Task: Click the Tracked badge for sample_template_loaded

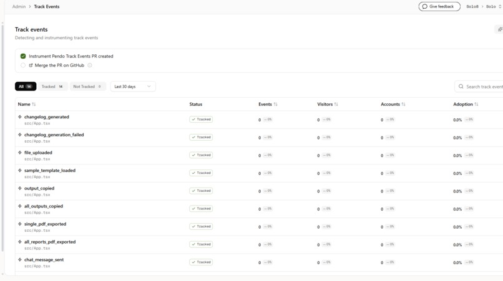Action: (201, 173)
